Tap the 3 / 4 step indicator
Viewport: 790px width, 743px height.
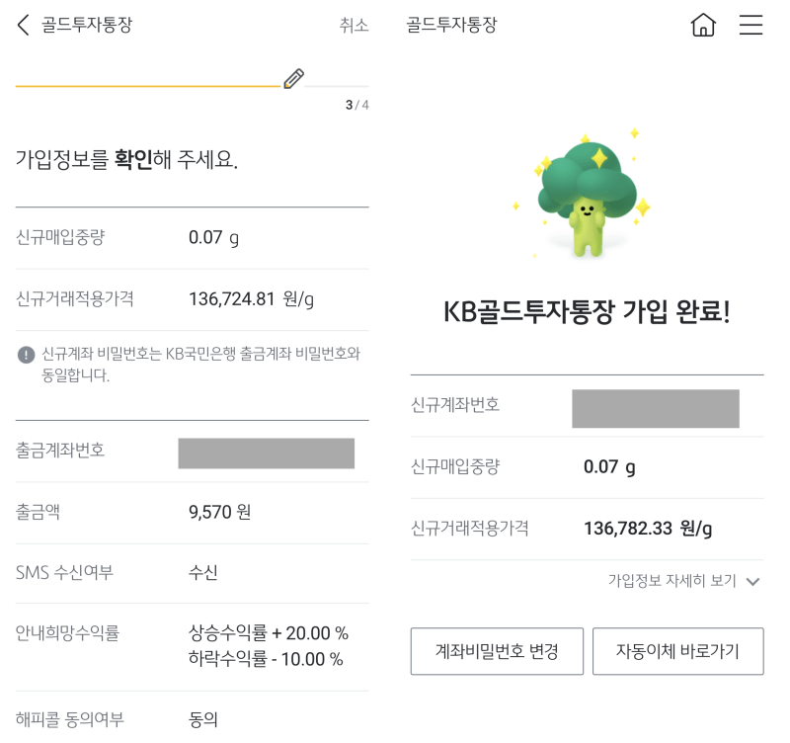click(x=356, y=105)
